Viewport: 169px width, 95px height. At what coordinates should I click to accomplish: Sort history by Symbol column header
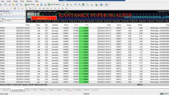pos(55,25)
